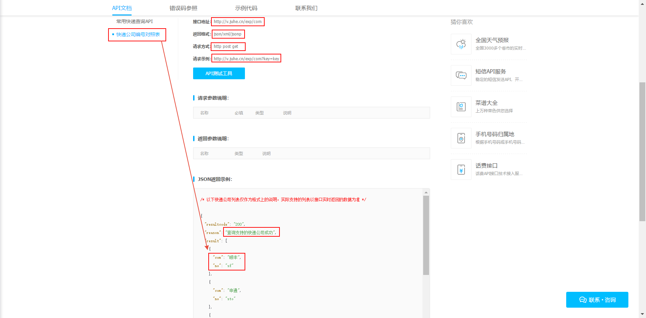This screenshot has width=646, height=318.
Task: Click the JSON返回示例 section heading
Action: click(x=215, y=179)
